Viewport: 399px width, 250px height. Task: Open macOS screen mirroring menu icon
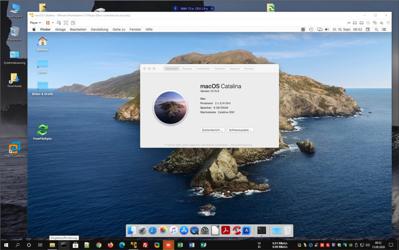[320, 30]
